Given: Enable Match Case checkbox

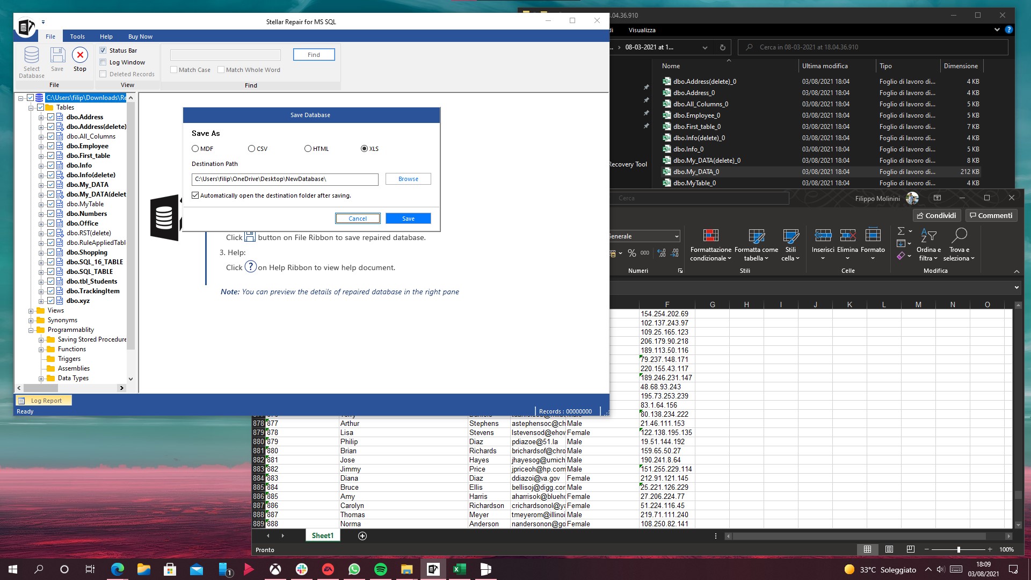Looking at the screenshot, I should coord(173,70).
